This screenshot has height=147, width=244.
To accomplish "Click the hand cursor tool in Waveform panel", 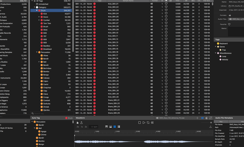I will (x=77, y=123).
